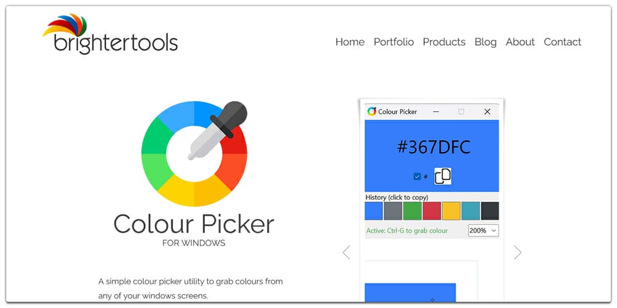
Task: Click 'Active: Ctrl-G to grab colour' status
Action: (x=407, y=230)
